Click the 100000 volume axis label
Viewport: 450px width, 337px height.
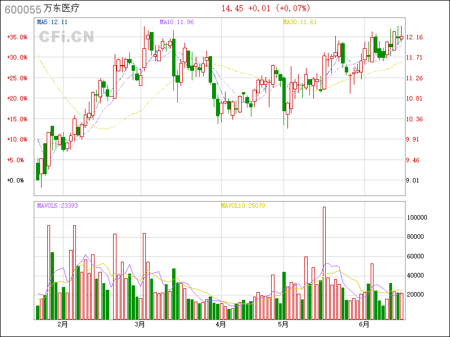pyautogui.click(x=417, y=217)
